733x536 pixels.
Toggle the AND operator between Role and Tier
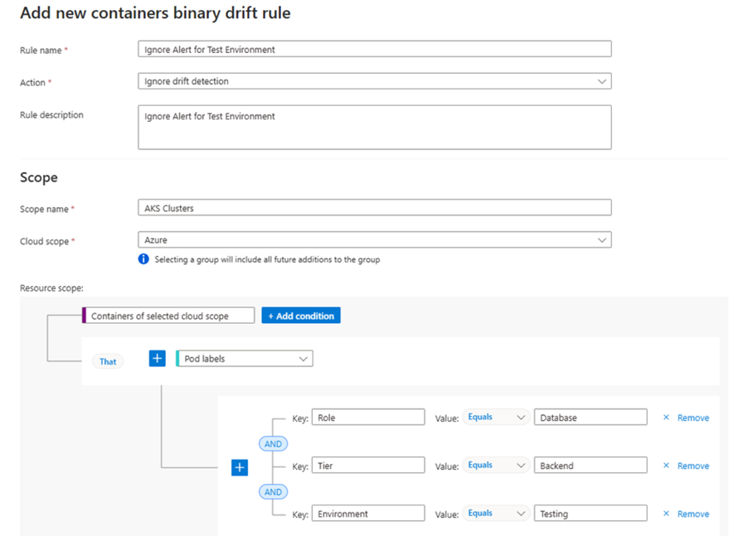[273, 443]
